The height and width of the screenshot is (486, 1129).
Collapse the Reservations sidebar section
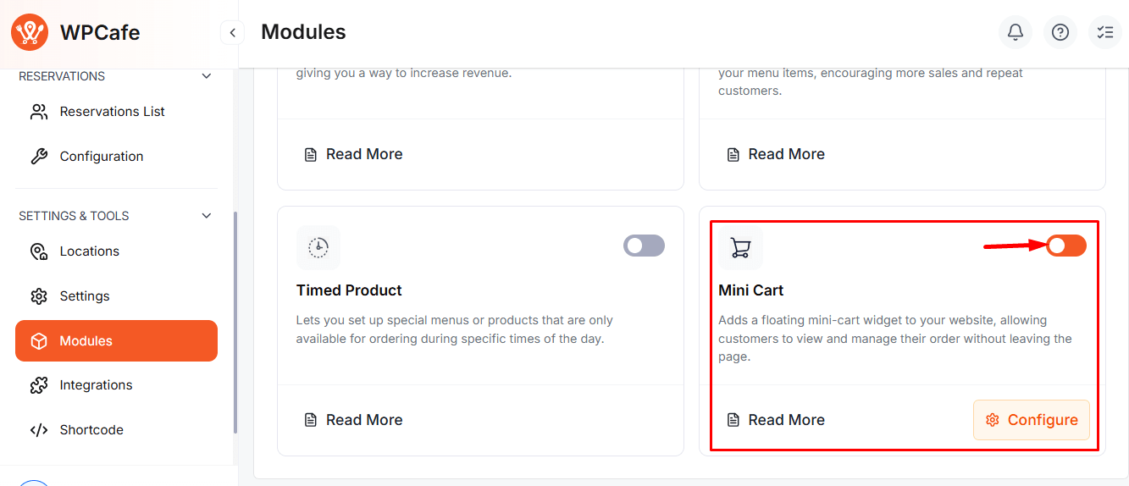(x=206, y=76)
